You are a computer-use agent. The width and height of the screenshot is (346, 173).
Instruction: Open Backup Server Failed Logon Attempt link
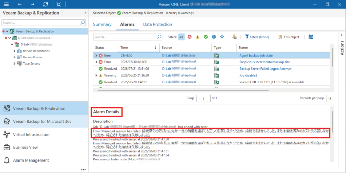(x=265, y=69)
